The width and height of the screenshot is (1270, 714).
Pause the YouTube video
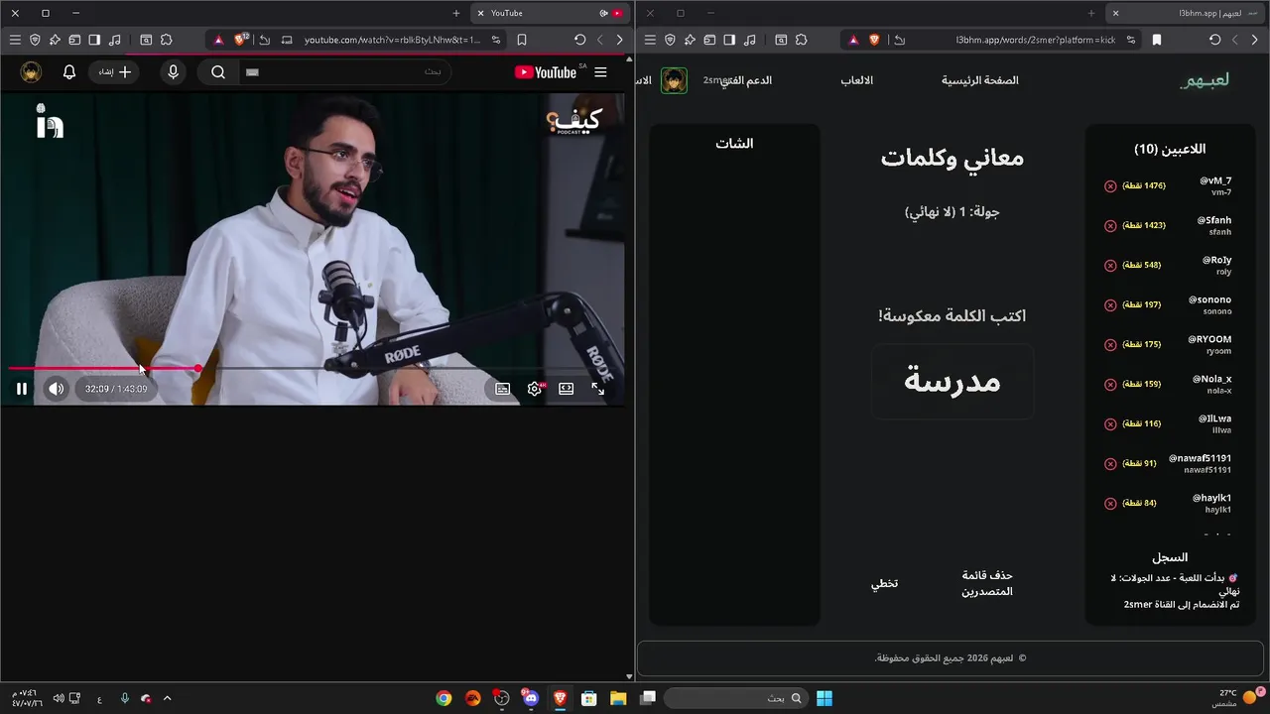pos(22,389)
